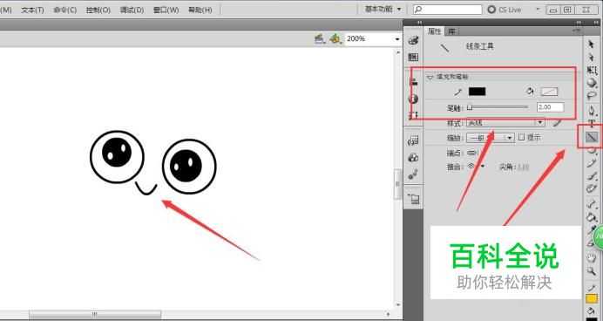603x321 pixels.
Task: Open the 命令(C) menu
Action: coord(65,10)
